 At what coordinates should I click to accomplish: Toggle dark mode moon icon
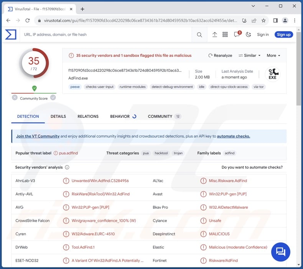(248, 35)
